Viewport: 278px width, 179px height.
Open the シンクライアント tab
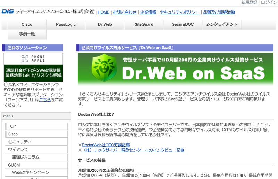(221, 24)
